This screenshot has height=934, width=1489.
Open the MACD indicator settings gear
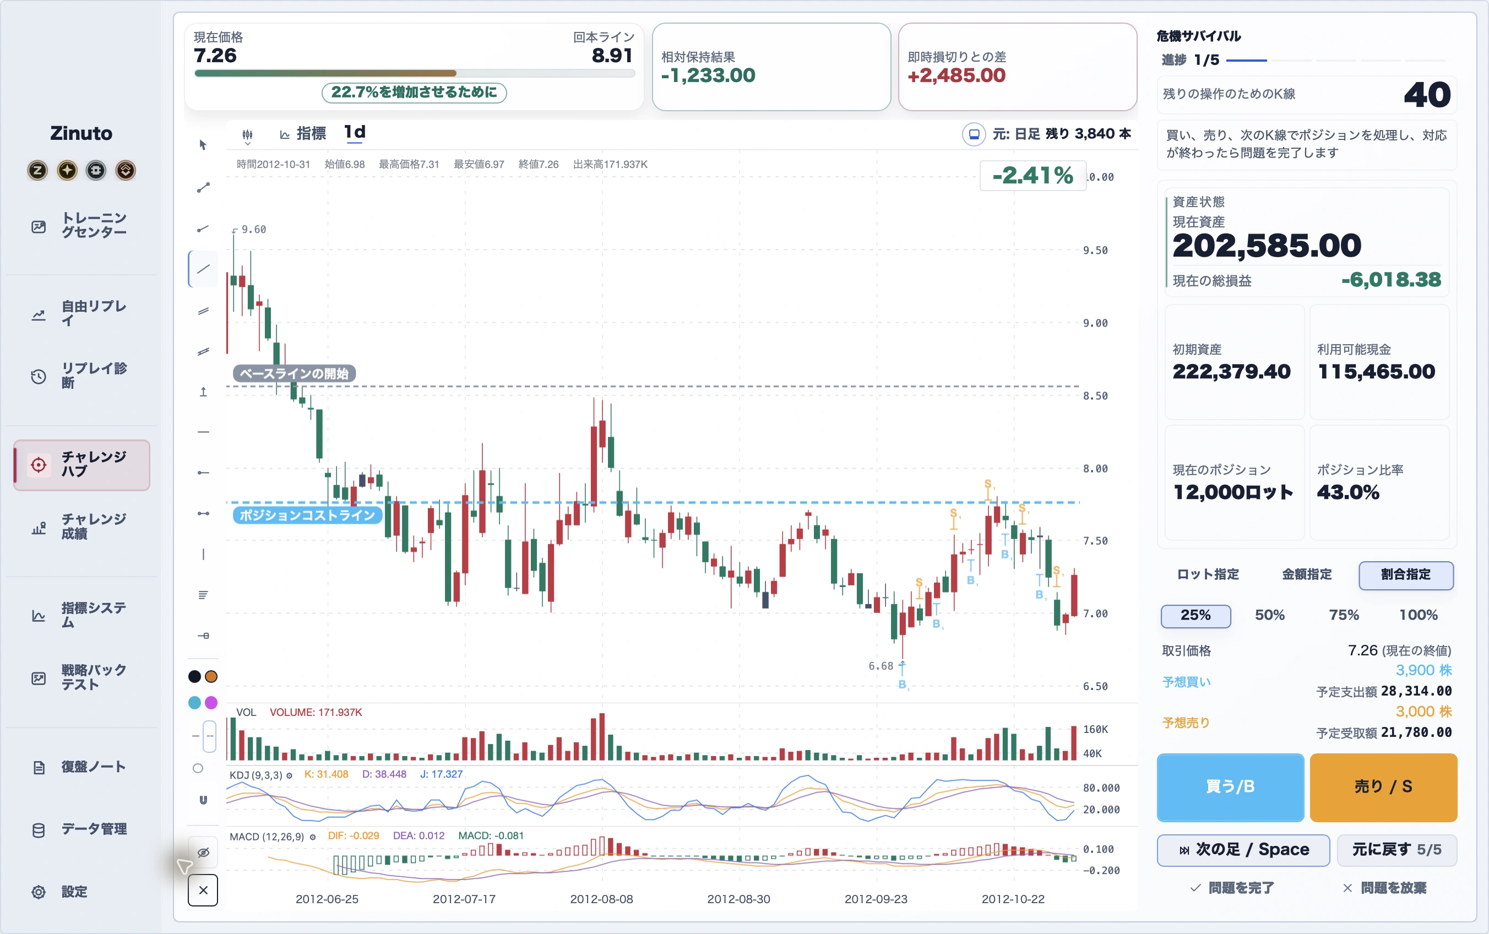pos(312,837)
